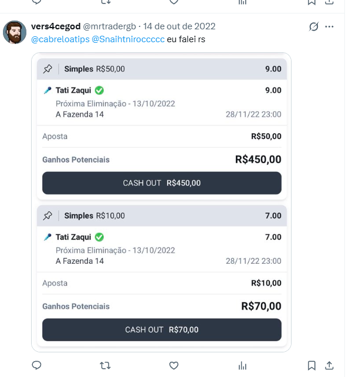Like the previous tweet above
The height and width of the screenshot is (377, 359).
174,2
